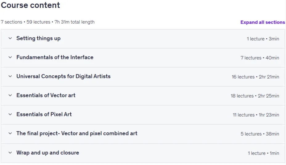The image size is (286, 165).
Task: Click the 16 lectures • 2hr 21min label
Action: (255, 77)
